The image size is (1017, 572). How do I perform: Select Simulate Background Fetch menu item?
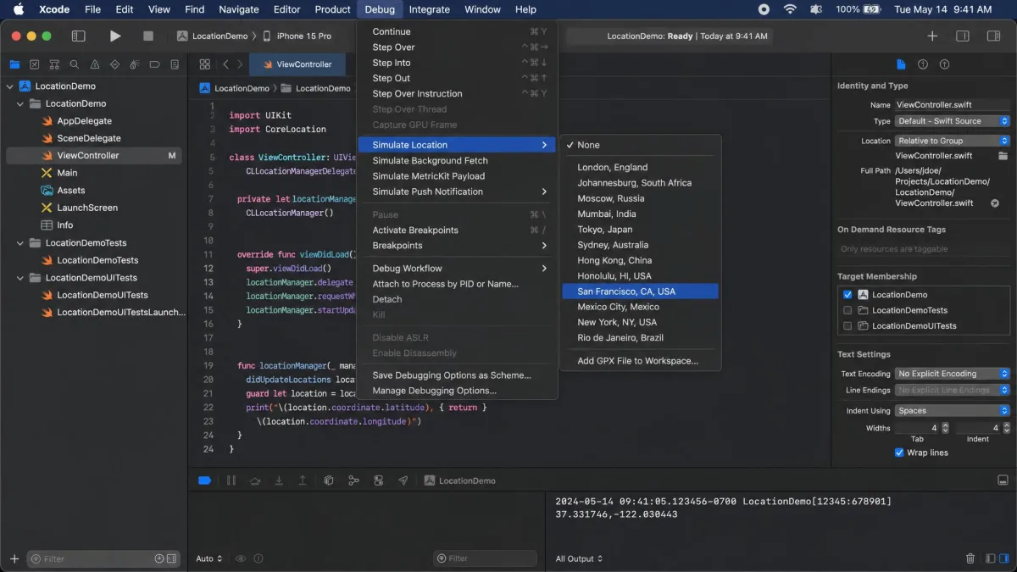(x=457, y=160)
